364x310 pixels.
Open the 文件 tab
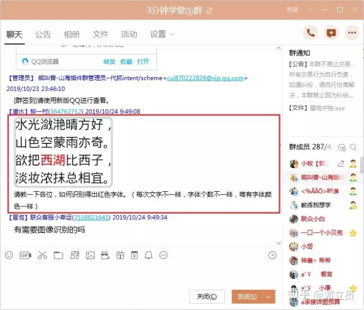click(x=101, y=34)
